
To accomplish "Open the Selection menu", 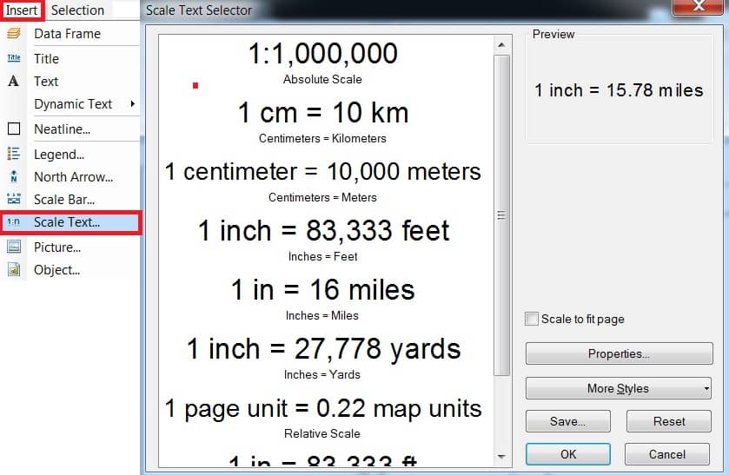I will (x=77, y=10).
